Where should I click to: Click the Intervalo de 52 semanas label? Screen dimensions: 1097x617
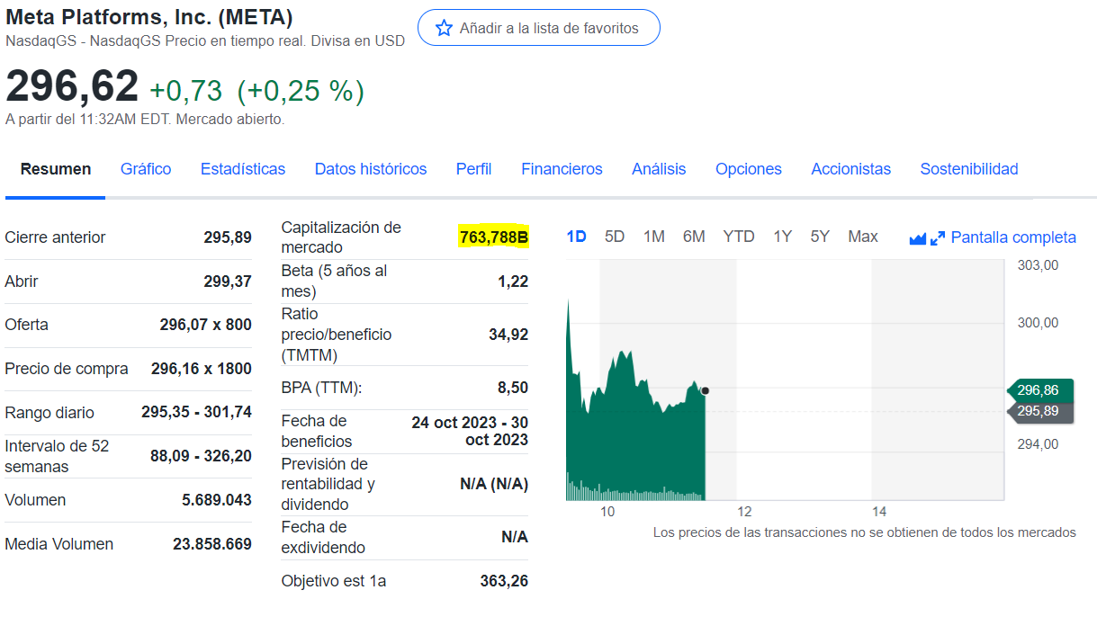tap(57, 456)
